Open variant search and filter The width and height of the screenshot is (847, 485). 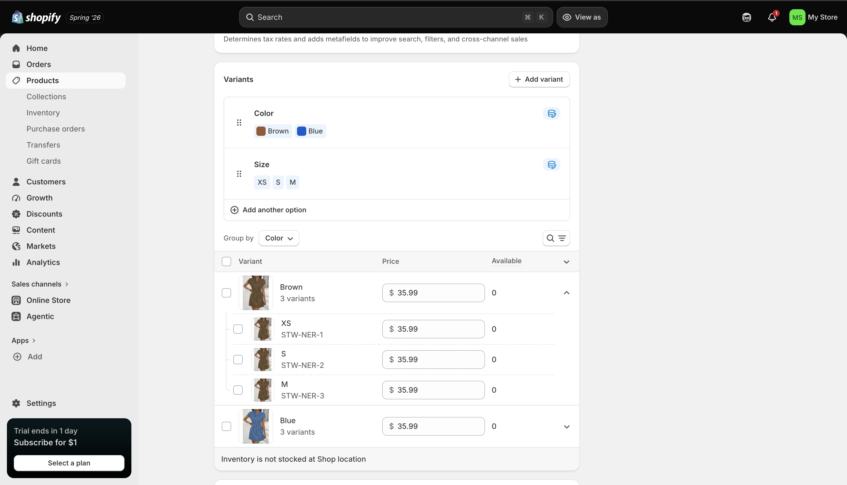556,238
